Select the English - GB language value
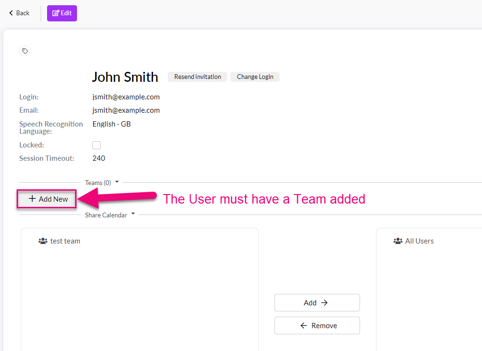This screenshot has width=482, height=351. click(x=112, y=124)
